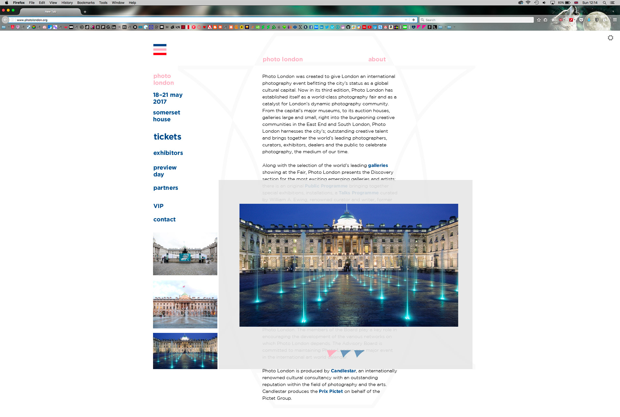This screenshot has width=620, height=417.
Task: Open the daytime courtyard thumbnail with kiosk
Action: tap(185, 254)
